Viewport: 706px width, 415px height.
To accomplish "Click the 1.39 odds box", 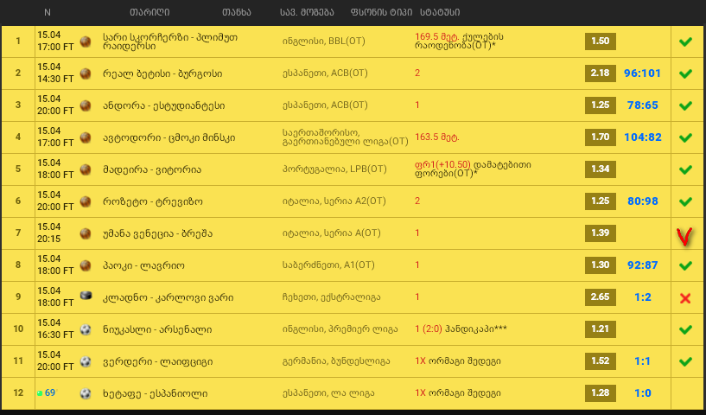I will click(601, 233).
